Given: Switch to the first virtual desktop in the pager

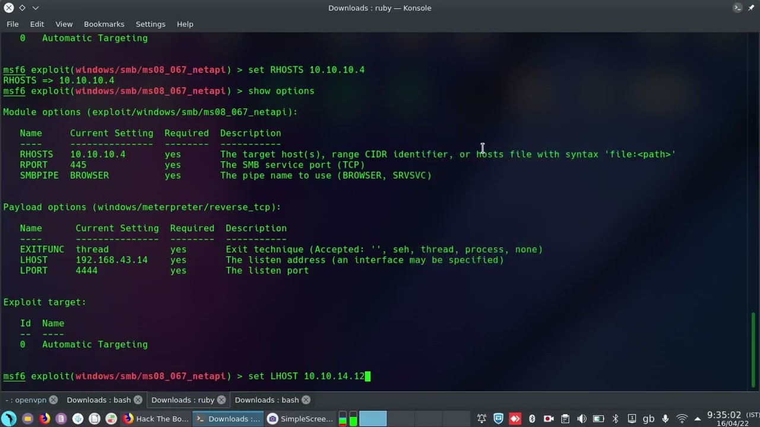Looking at the screenshot, I should pyautogui.click(x=373, y=419).
